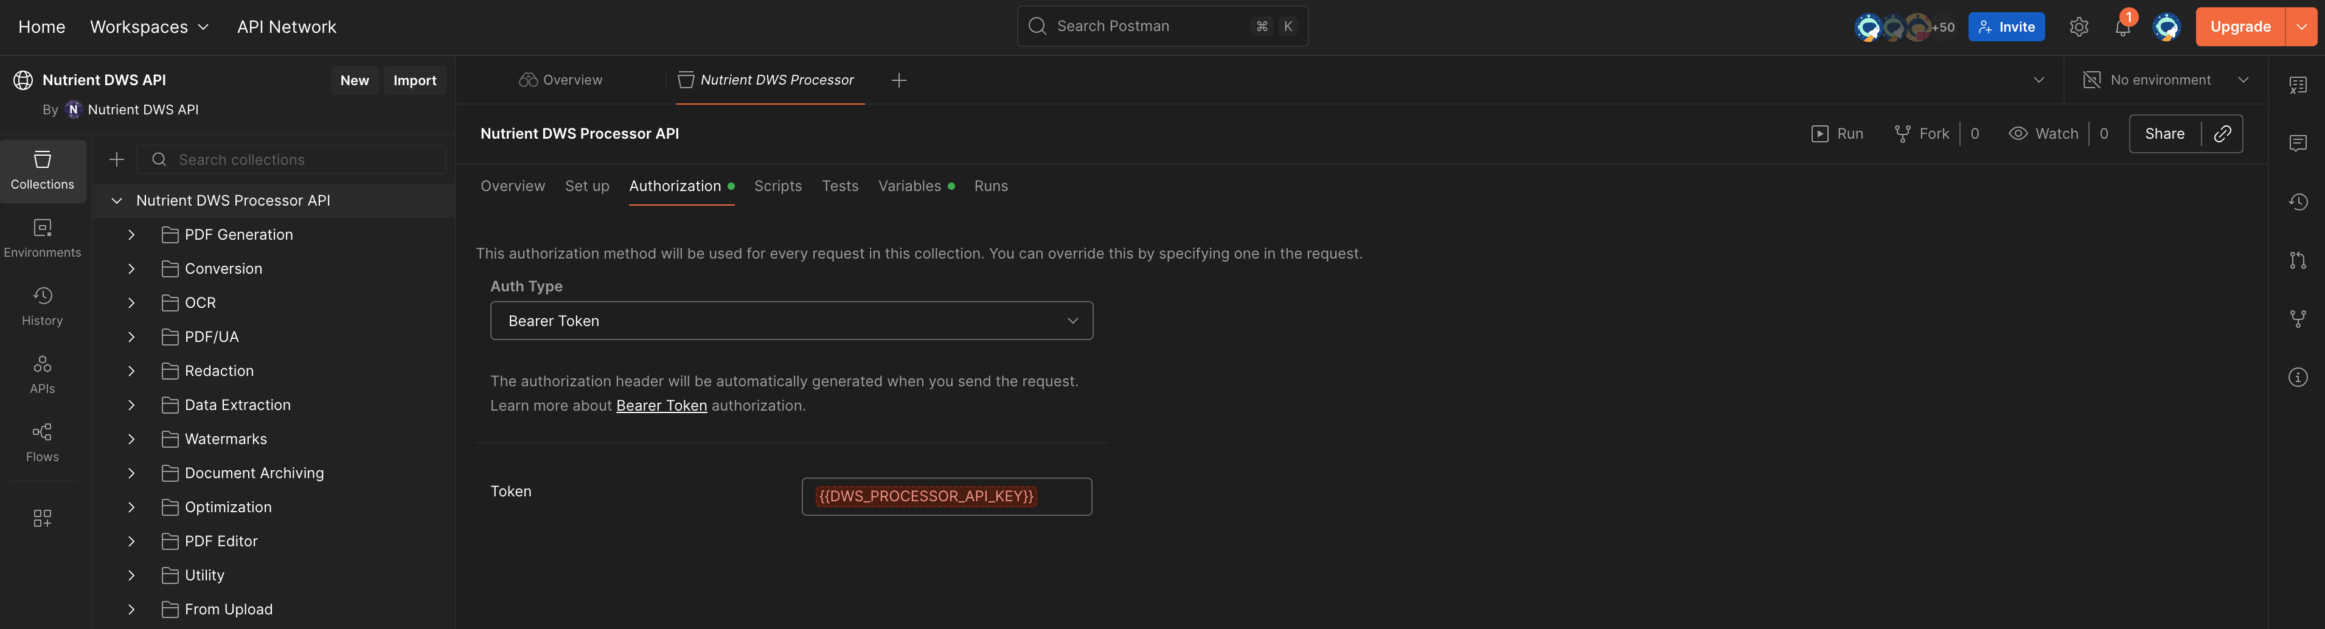Switch to the Variables tab
Screen dimensions: 2325x629
[x=910, y=186]
